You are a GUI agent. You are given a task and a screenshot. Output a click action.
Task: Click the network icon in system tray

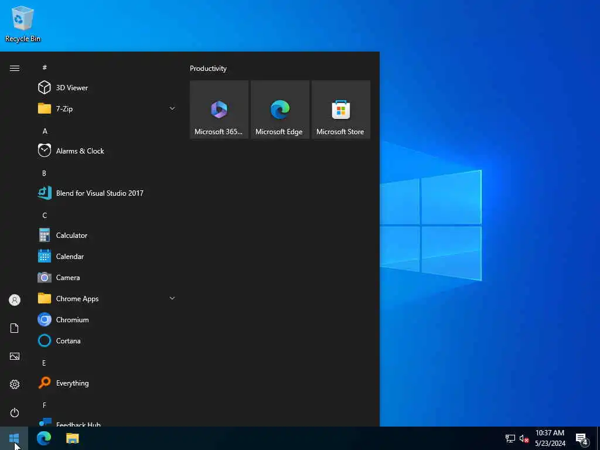[510, 438]
